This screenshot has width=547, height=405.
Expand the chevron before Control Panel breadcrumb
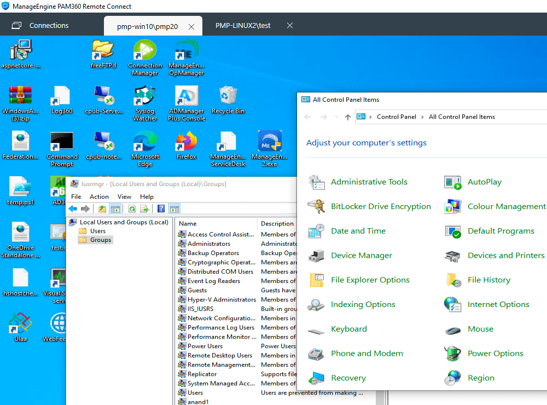click(x=370, y=117)
